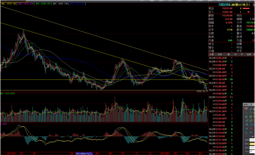Open the line thickness dropdown

(x=252, y=140)
